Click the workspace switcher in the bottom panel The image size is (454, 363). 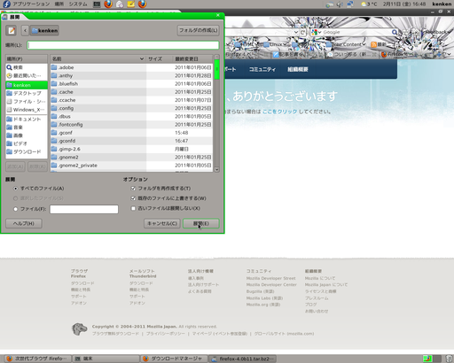[x=432, y=359]
